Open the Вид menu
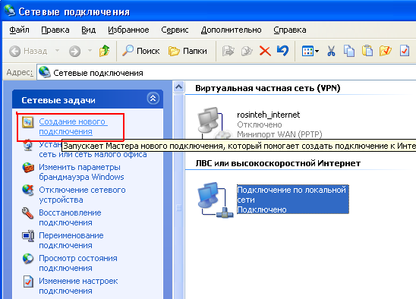 [x=88, y=30]
